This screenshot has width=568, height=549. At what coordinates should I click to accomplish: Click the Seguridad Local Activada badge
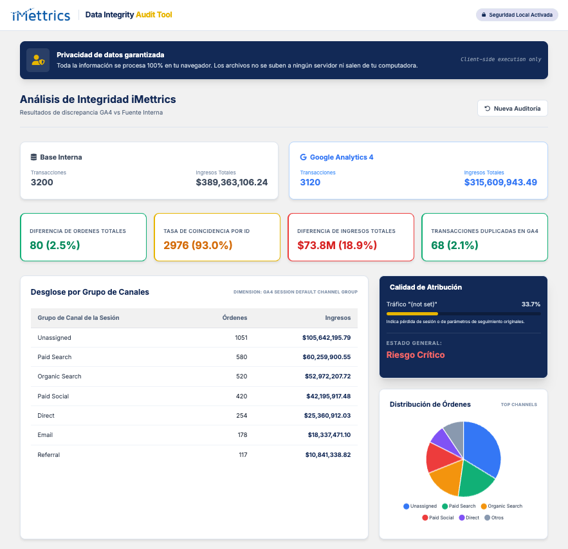[x=517, y=14]
